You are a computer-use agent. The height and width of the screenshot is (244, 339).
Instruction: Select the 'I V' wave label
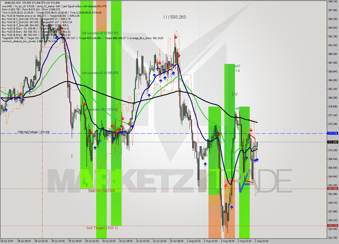(235, 94)
